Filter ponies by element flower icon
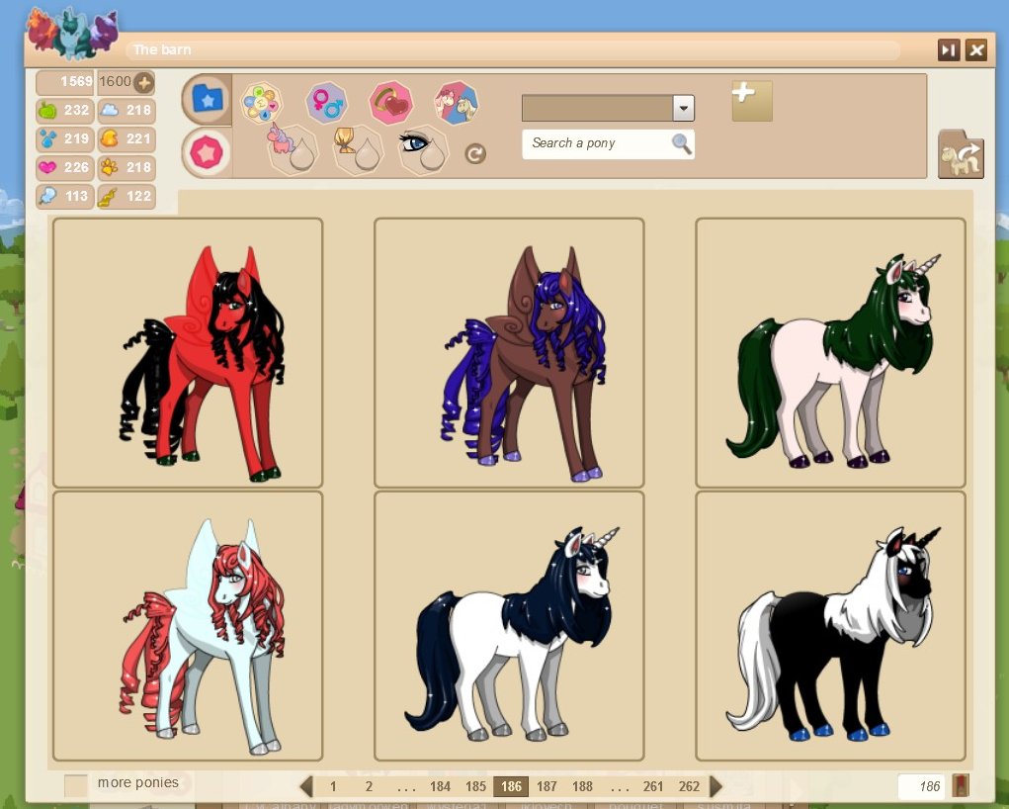 261,103
